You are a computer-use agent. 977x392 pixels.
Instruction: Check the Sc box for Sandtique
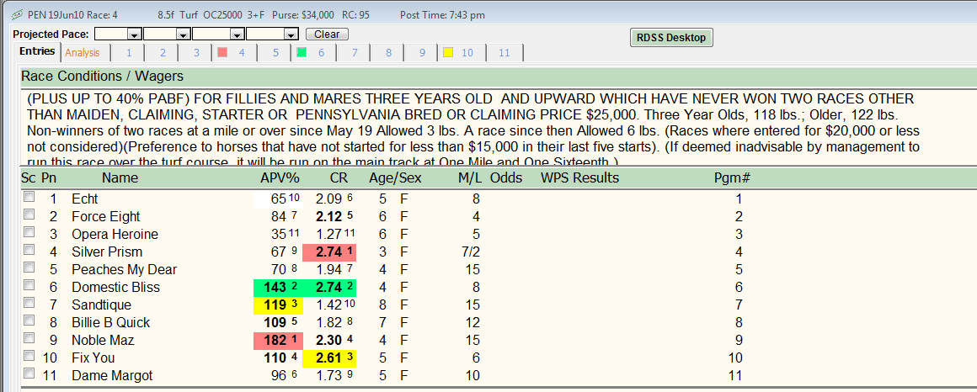[28, 303]
